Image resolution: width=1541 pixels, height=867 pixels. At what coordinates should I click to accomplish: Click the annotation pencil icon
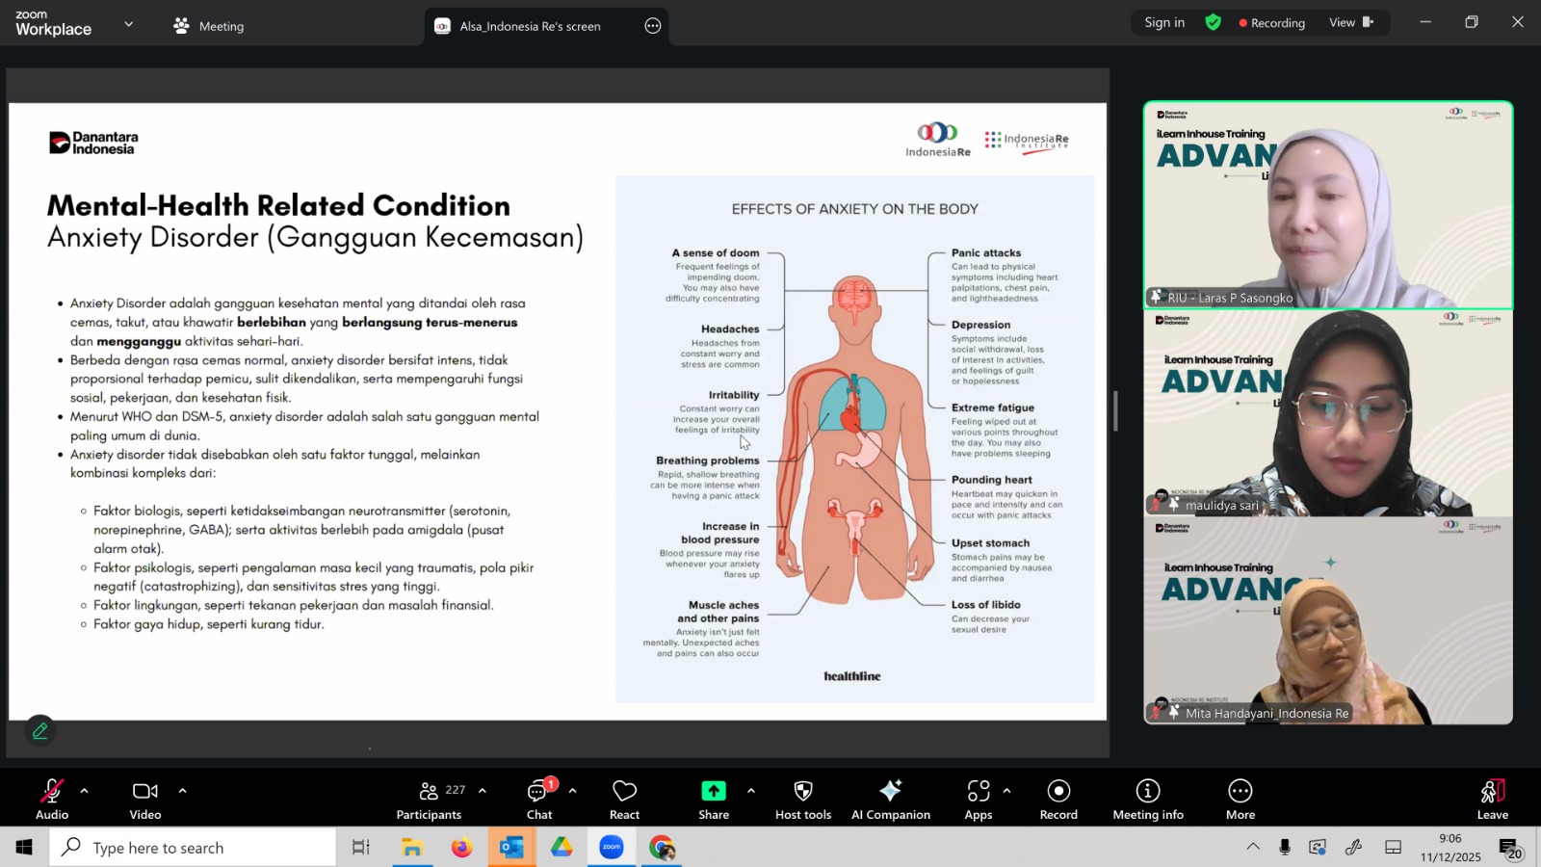click(40, 731)
